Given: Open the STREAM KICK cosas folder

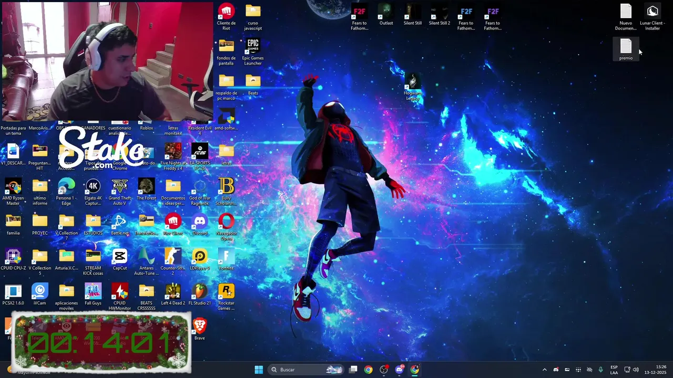Looking at the screenshot, I should (x=93, y=262).
